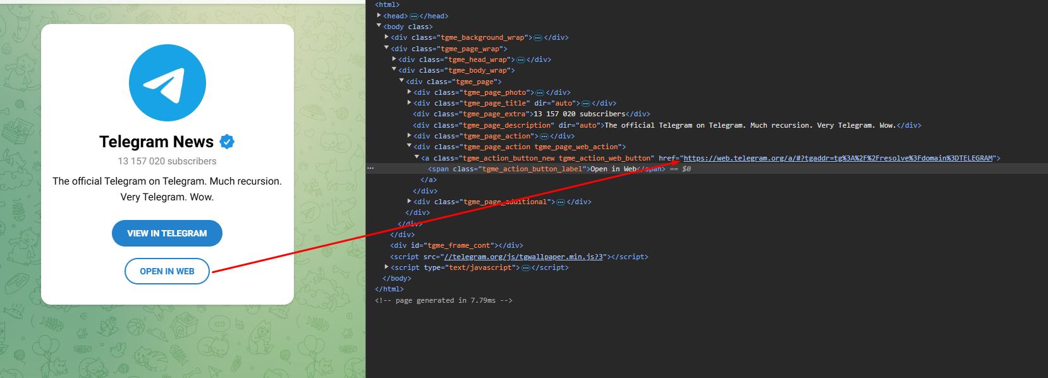Click ellipsis badge in head element

[x=414, y=16]
